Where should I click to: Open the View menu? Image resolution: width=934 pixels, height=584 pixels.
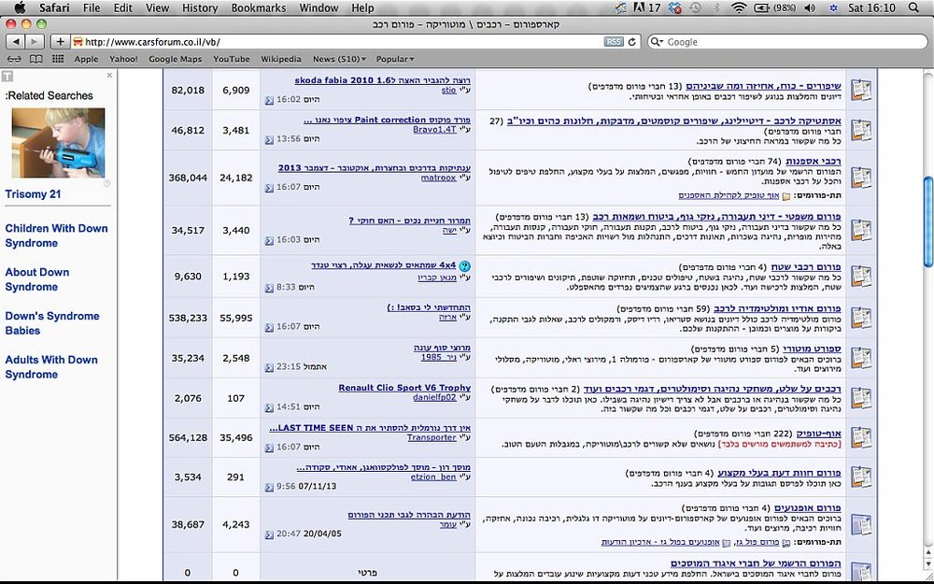click(x=157, y=7)
